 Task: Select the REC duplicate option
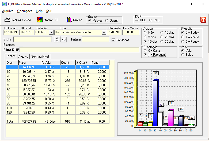tap(137, 20)
